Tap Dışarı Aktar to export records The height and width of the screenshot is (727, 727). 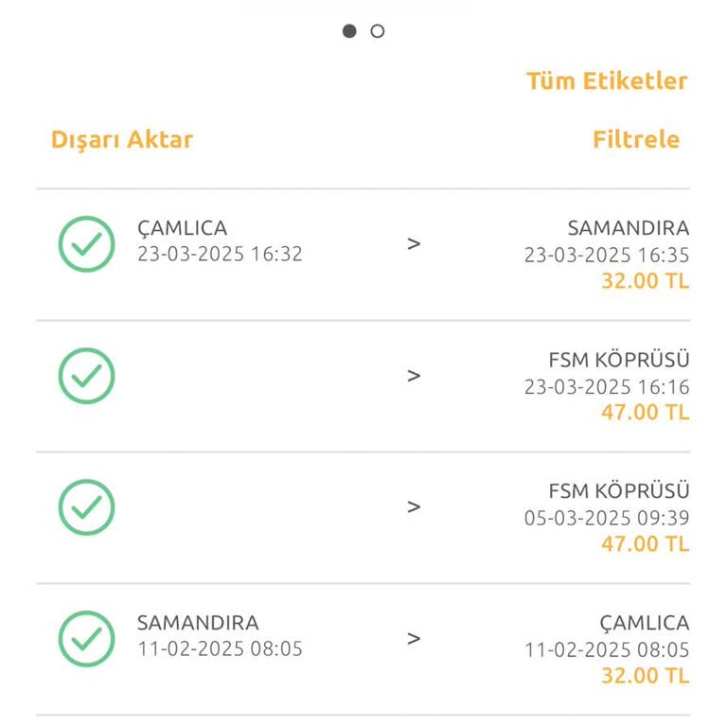122,140
